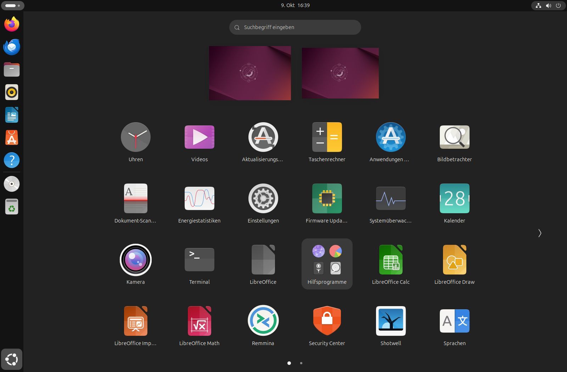Select the left workspace thumbnail
The height and width of the screenshot is (372, 567).
click(x=250, y=73)
